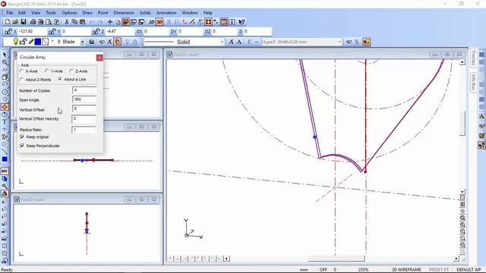Image resolution: width=486 pixels, height=273 pixels.
Task: Click the highlighted hand icon in layer toolbar
Action: coord(118,42)
